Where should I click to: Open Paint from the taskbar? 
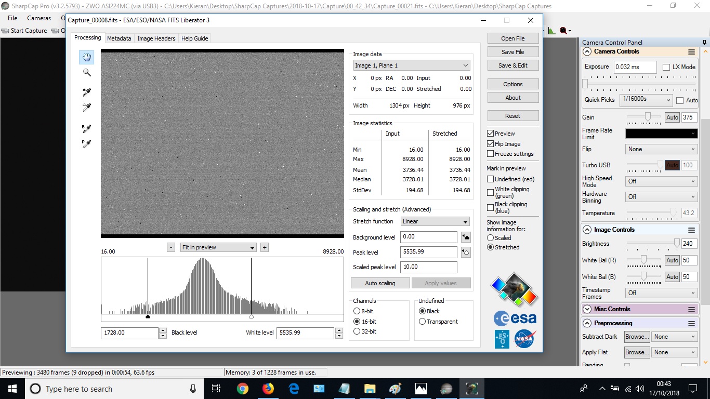[395, 389]
